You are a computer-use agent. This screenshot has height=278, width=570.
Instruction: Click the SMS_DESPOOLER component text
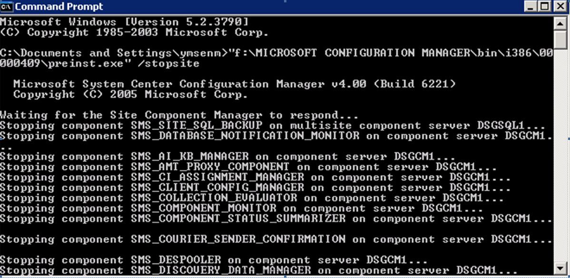tap(176, 260)
